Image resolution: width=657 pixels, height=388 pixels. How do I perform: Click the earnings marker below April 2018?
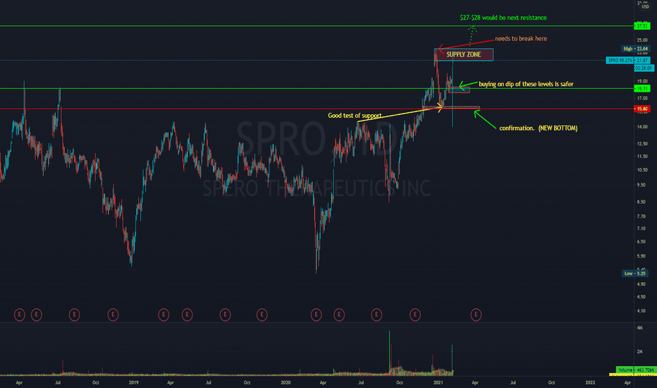(x=19, y=314)
